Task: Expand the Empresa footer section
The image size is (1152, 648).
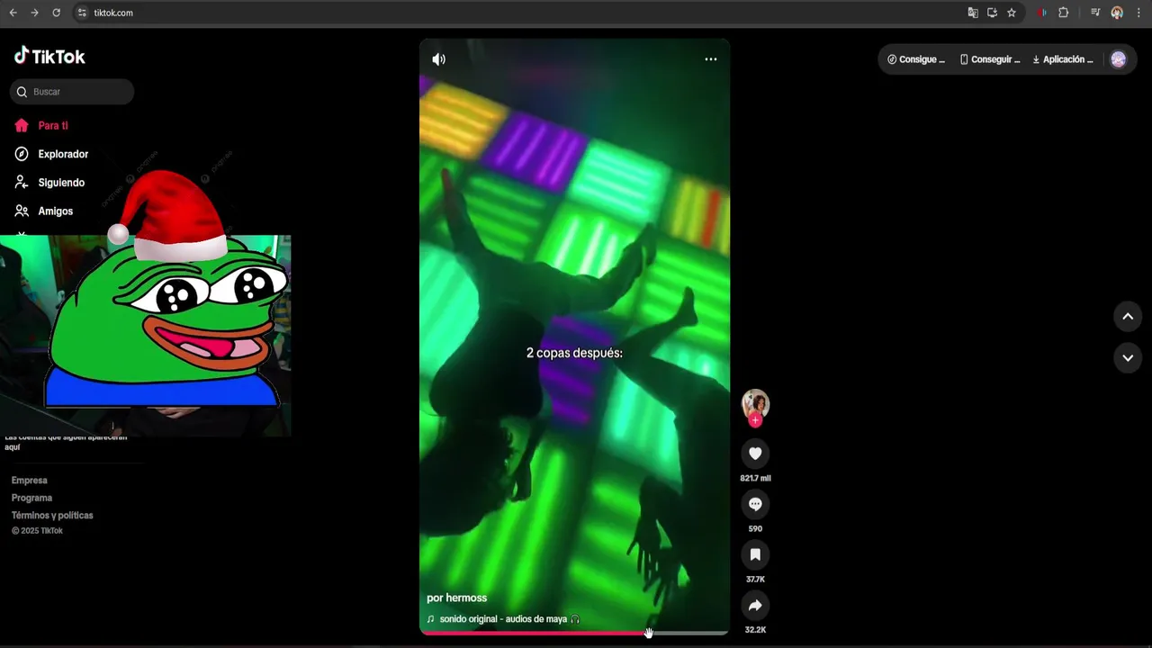Action: [30, 481]
